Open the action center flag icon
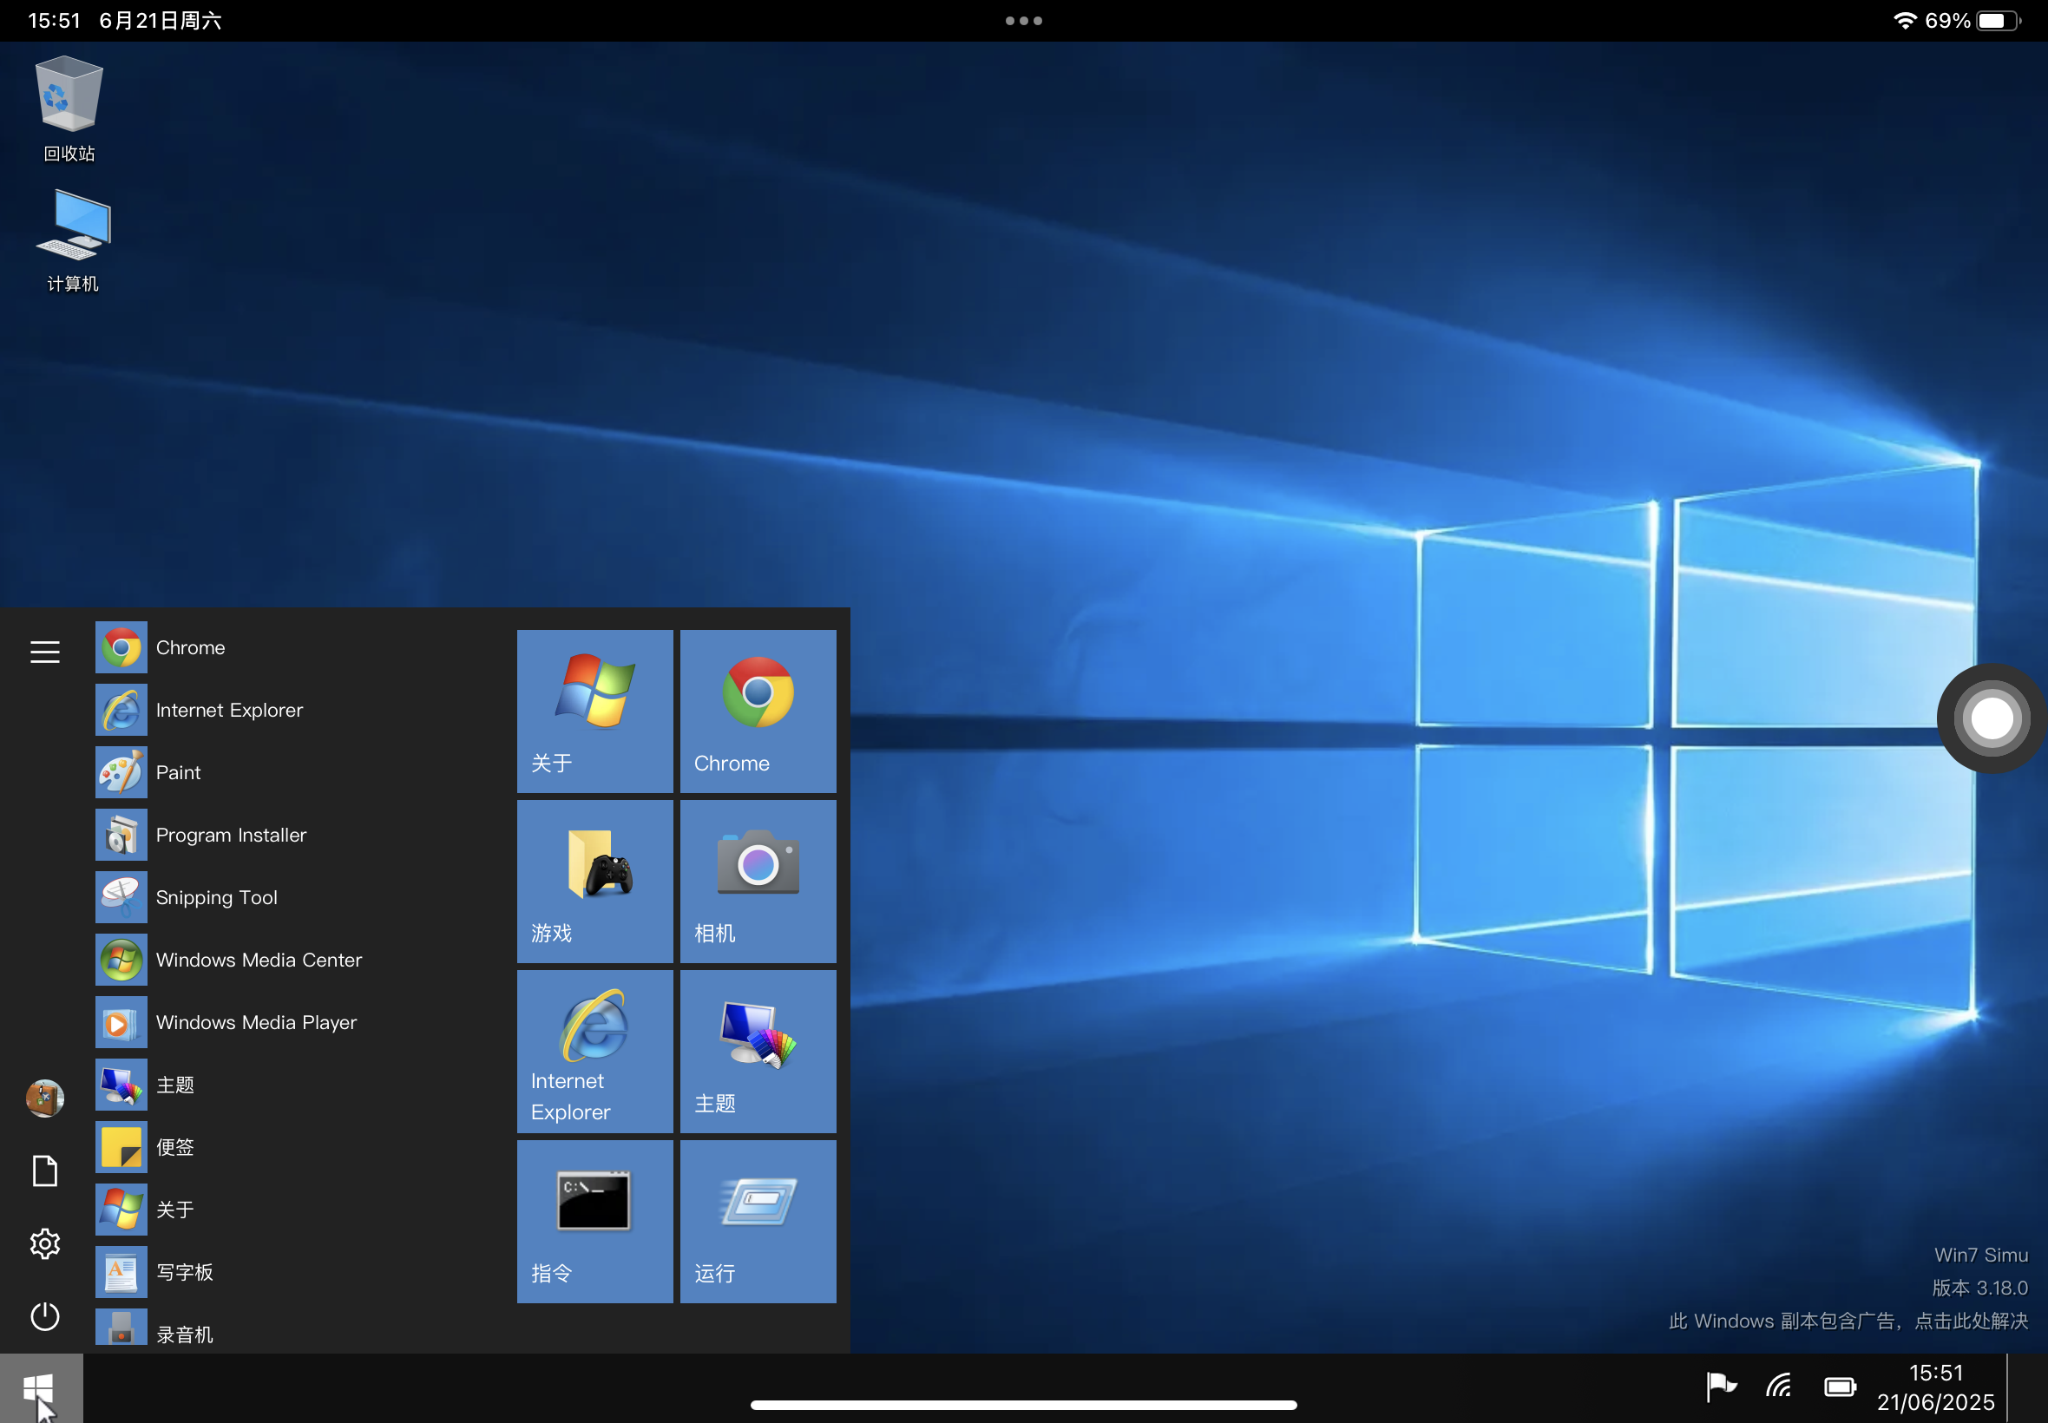This screenshot has width=2048, height=1423. coord(1721,1387)
